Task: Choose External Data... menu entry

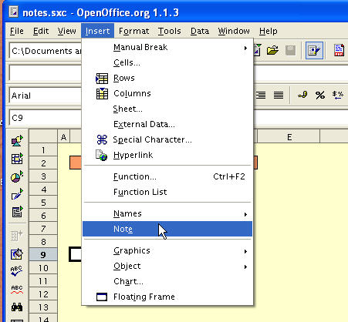Action: (x=167, y=124)
